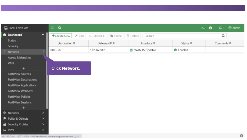This screenshot has height=140, width=247.
Task: Open the CLI console icon
Action: [203, 28]
